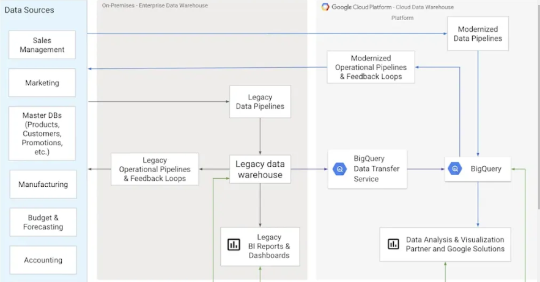Click the On-Premises Enterprise Data Warehouse label
This screenshot has width=540, height=282.
(155, 6)
